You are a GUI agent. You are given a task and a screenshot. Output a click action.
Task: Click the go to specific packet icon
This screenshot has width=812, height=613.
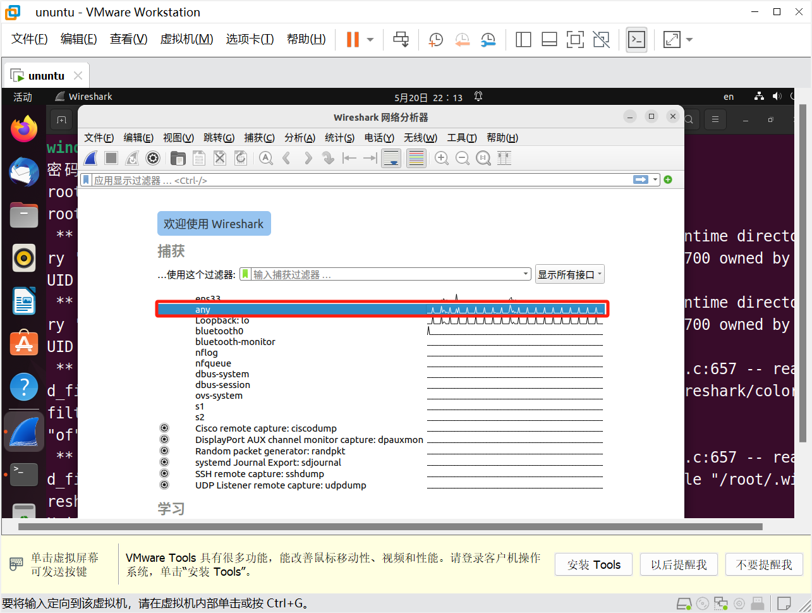[x=328, y=158]
